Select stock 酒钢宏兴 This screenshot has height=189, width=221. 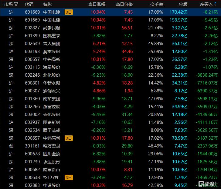coord(52,91)
